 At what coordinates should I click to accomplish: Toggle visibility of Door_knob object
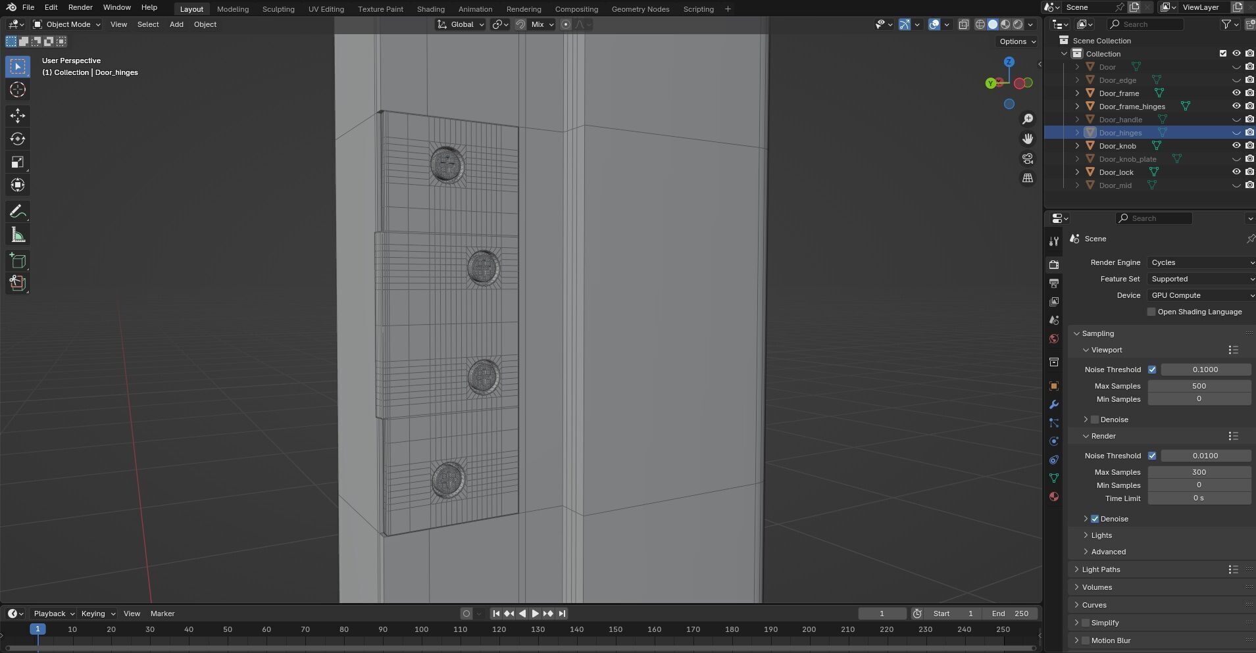1236,145
